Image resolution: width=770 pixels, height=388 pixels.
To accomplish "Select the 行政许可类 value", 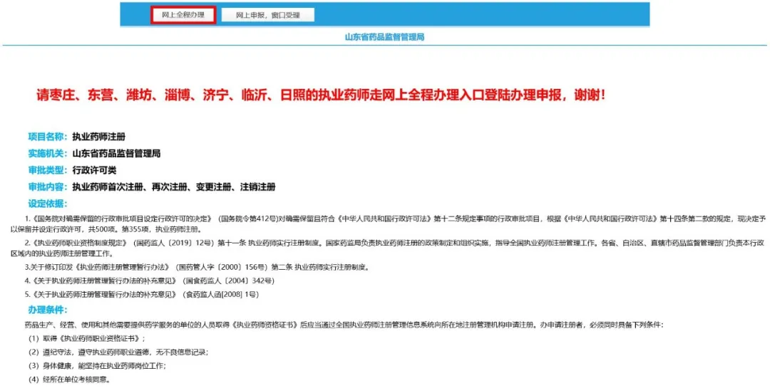I will coord(94,170).
